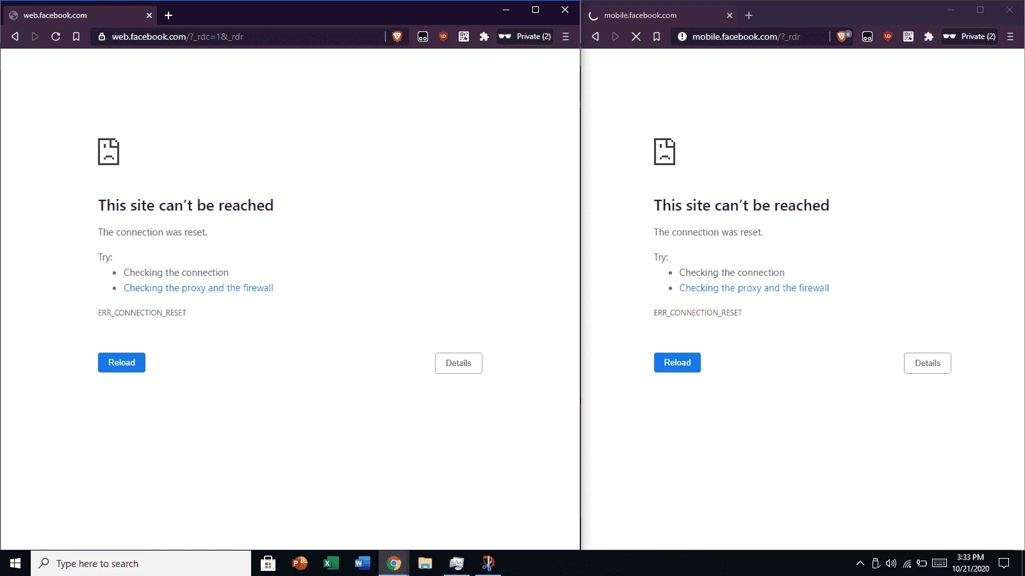The height and width of the screenshot is (576, 1025).
Task: Go back in the mobile.facebook.com window
Action: [595, 36]
